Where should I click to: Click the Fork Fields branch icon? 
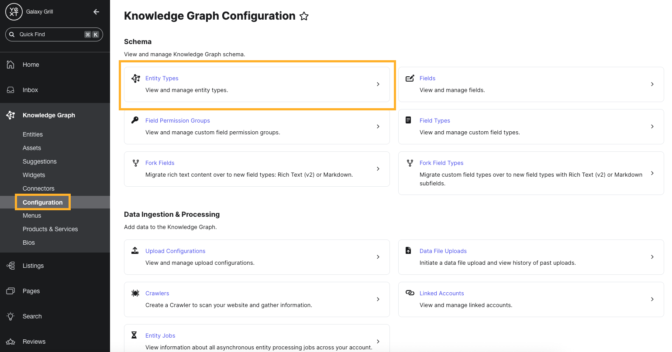click(135, 163)
